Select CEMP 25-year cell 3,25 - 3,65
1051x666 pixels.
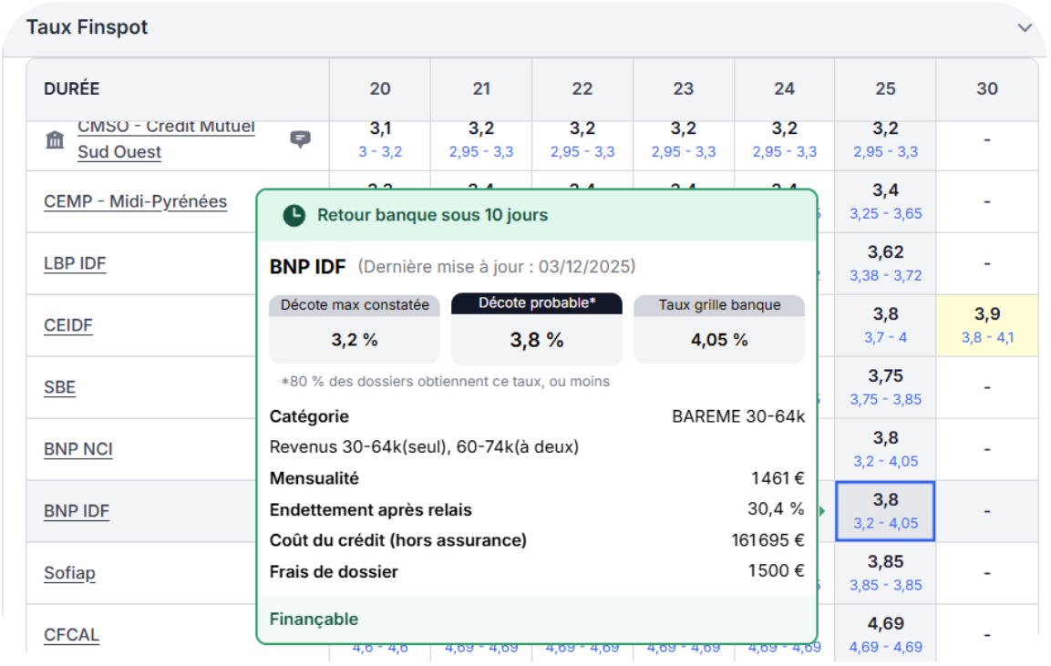(x=885, y=201)
